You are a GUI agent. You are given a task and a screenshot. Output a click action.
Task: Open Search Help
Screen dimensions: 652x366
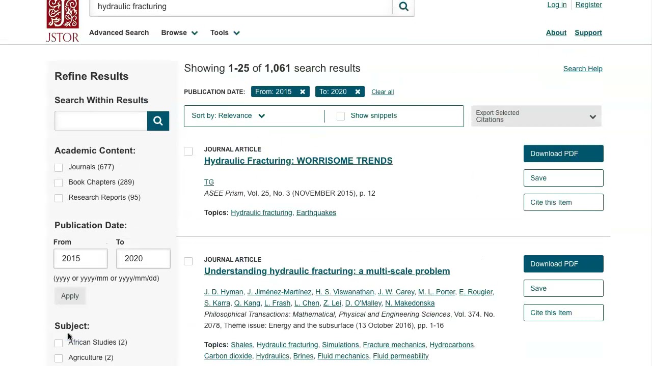(x=583, y=69)
